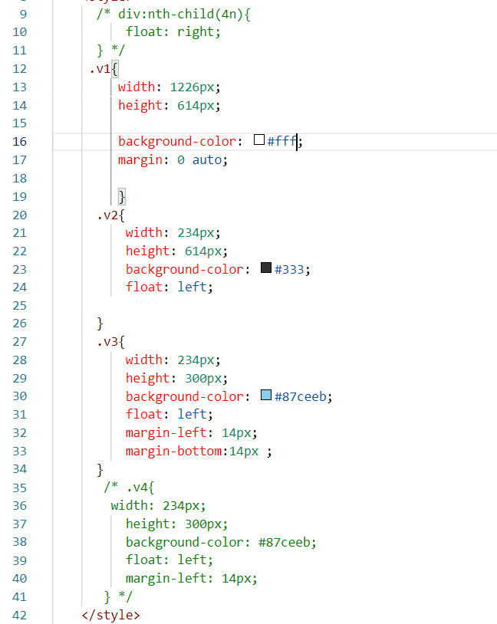Click line number 27 in gutter

[x=19, y=342]
